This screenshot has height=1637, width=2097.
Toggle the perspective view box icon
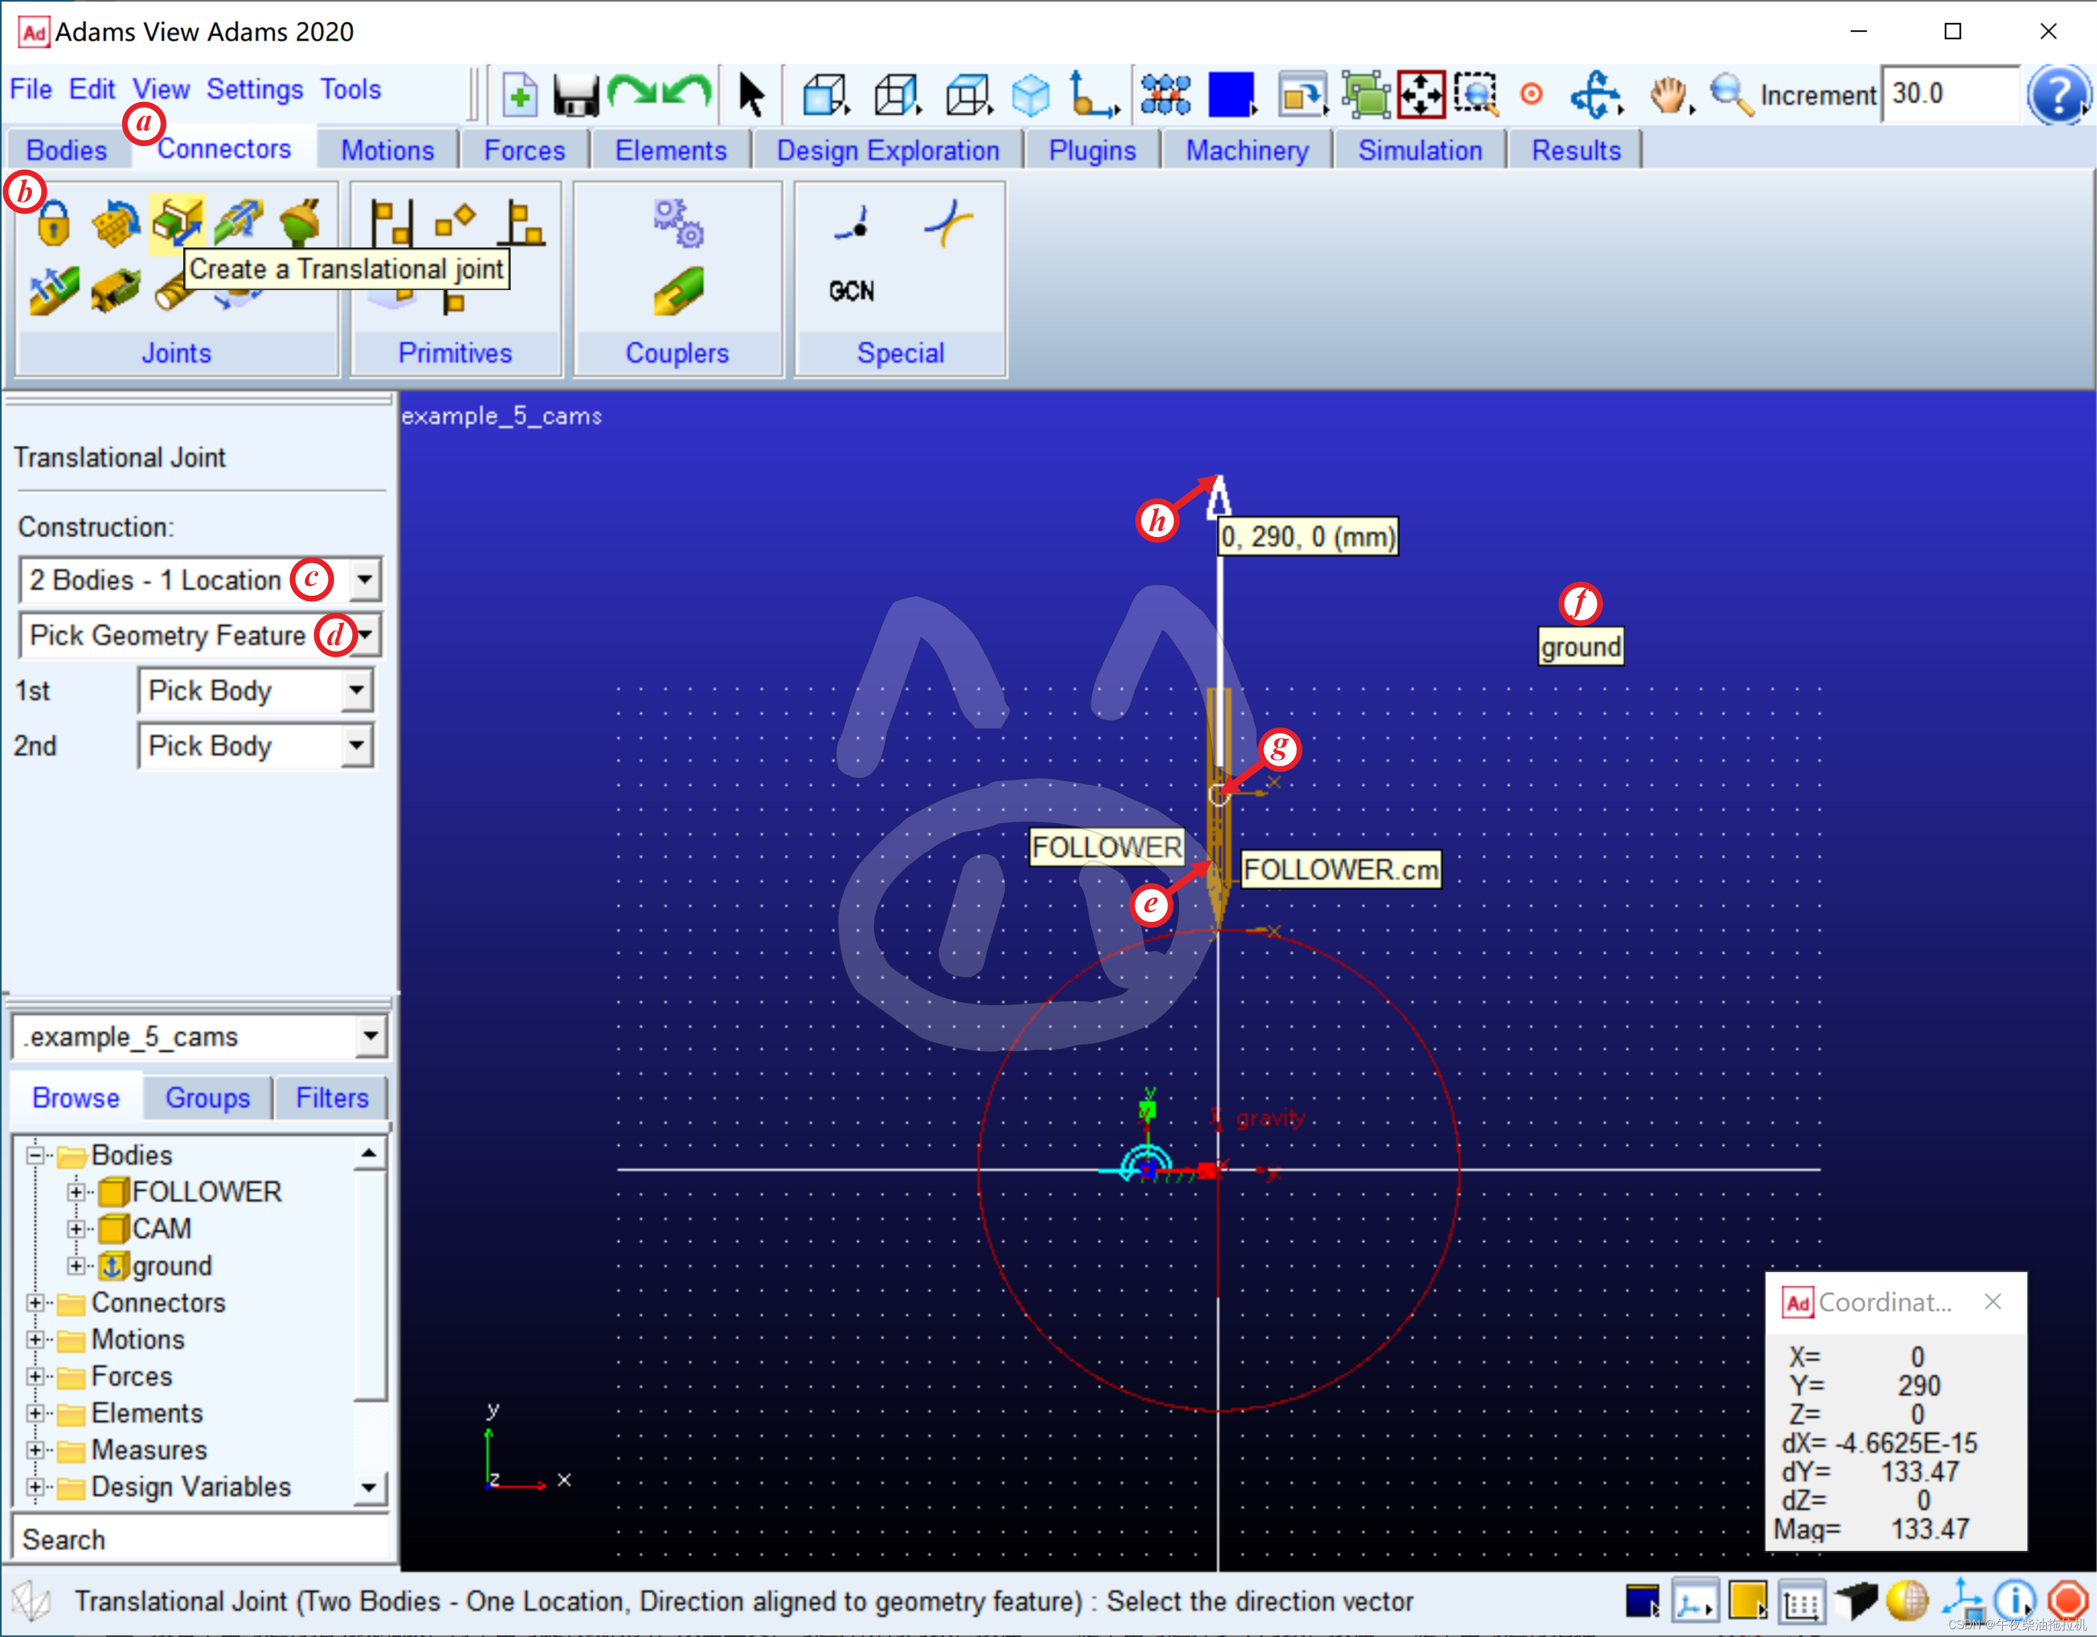coord(1855,1600)
